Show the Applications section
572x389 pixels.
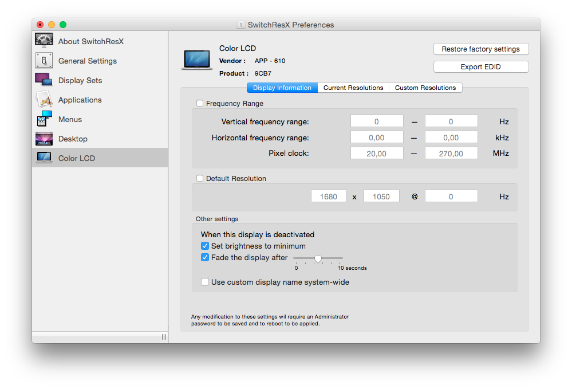pos(100,100)
